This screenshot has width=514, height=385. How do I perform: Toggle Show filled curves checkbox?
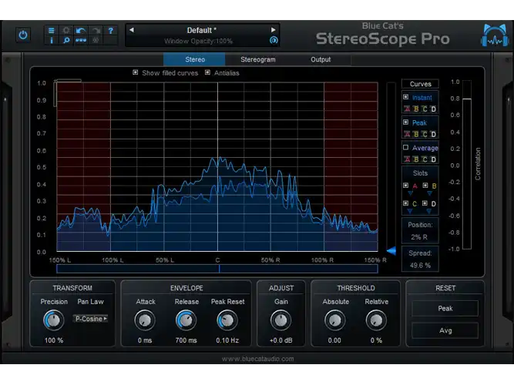point(135,72)
